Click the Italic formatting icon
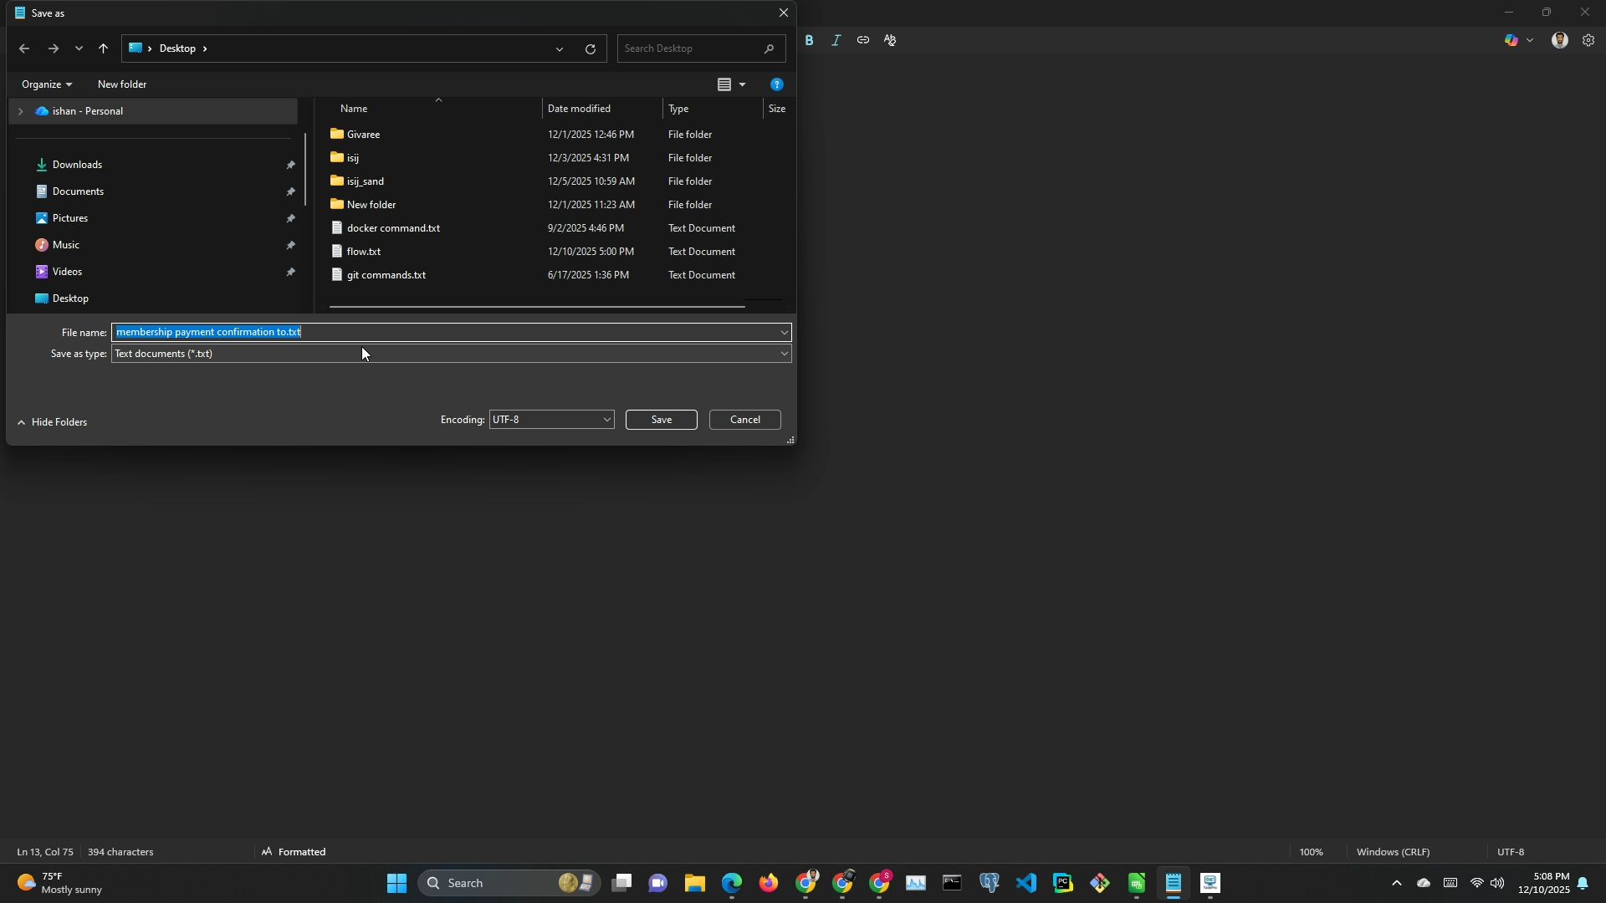1606x903 pixels. point(836,40)
